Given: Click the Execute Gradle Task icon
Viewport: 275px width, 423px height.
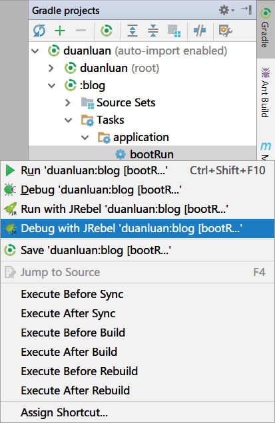Looking at the screenshot, I should coord(107,31).
